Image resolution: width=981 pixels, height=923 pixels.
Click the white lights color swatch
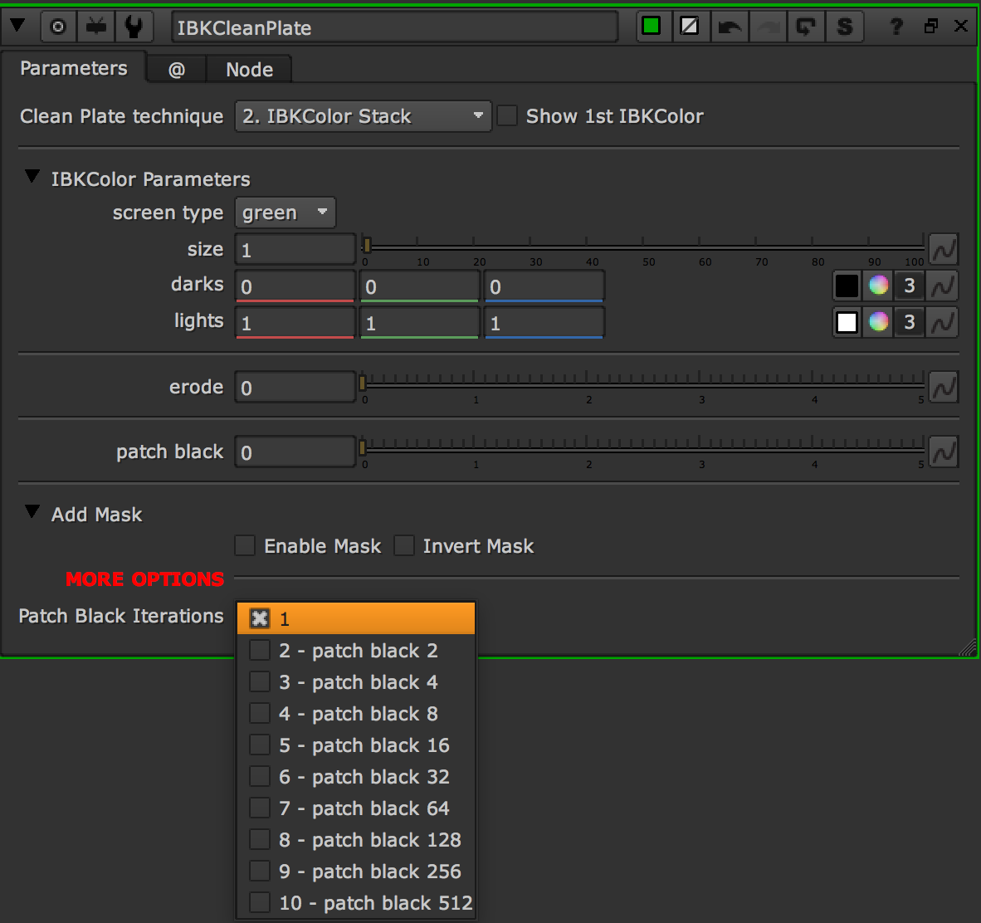click(847, 322)
